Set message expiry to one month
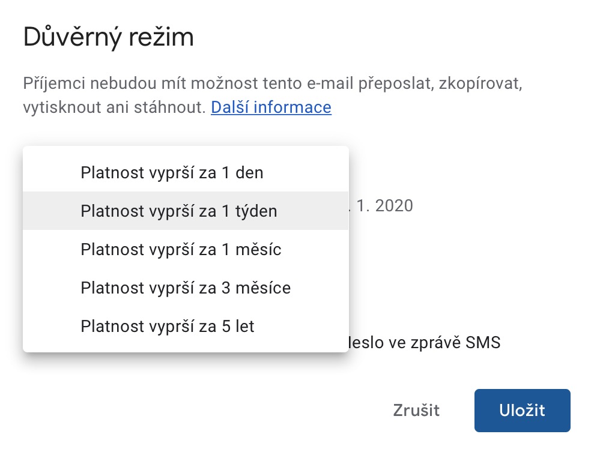 tap(181, 250)
